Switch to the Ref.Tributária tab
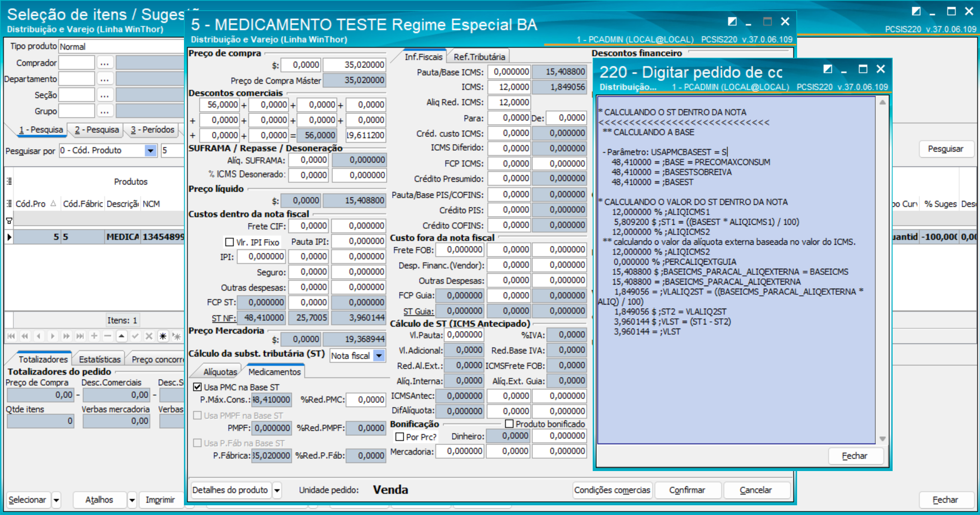980x515 pixels. (479, 57)
